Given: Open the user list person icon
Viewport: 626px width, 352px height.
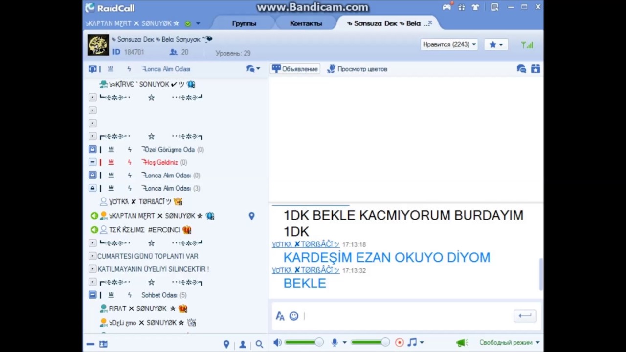Looking at the screenshot, I should coord(243,345).
